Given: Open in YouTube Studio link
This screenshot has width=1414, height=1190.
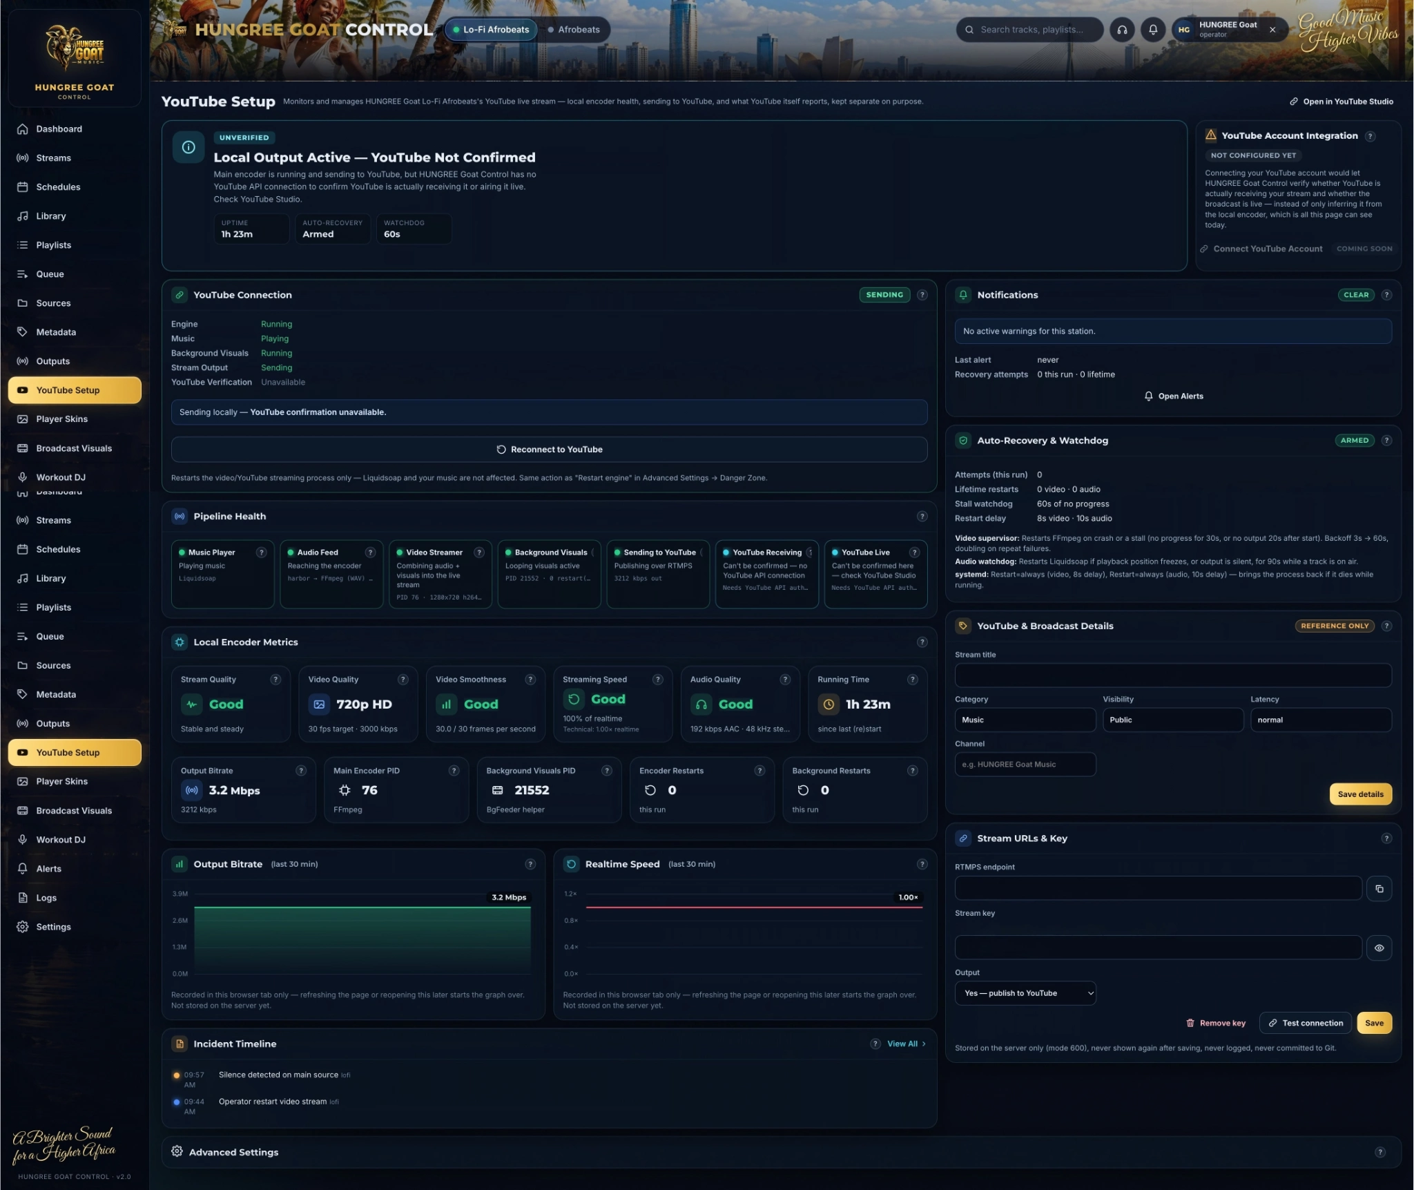Looking at the screenshot, I should tap(1341, 102).
